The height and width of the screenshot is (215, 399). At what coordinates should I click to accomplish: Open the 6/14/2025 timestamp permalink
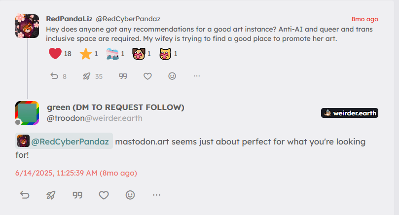pyautogui.click(x=76, y=173)
